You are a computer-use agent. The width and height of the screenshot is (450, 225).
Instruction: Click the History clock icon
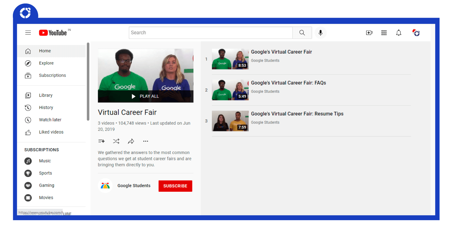click(28, 108)
